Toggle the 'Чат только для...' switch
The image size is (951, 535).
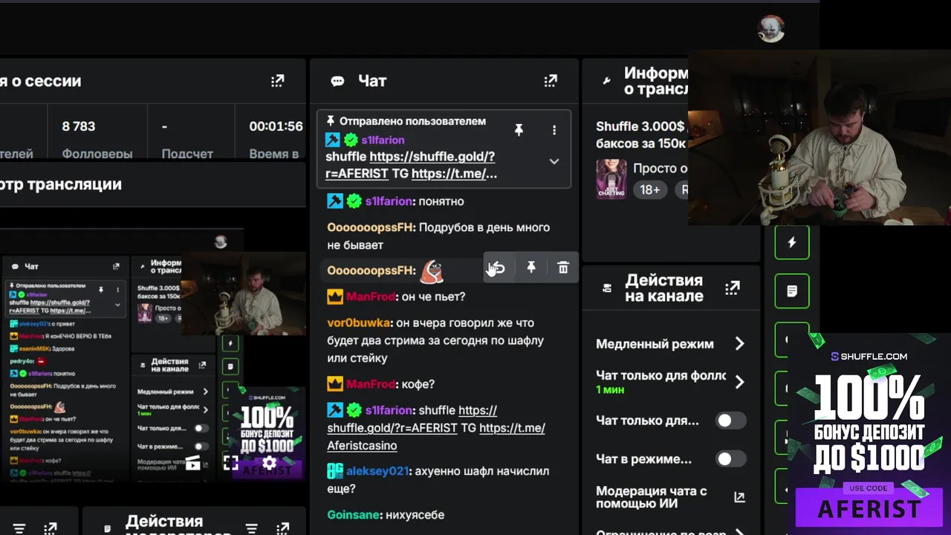pos(731,421)
